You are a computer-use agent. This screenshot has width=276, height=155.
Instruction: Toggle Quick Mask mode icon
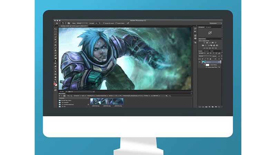[55, 88]
